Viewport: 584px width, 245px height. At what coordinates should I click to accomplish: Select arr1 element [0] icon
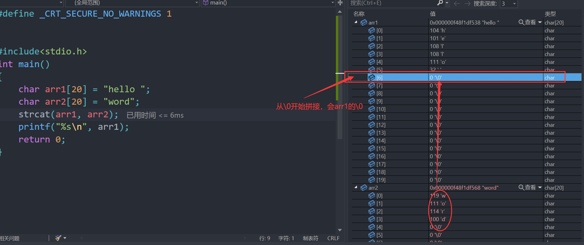click(372, 30)
